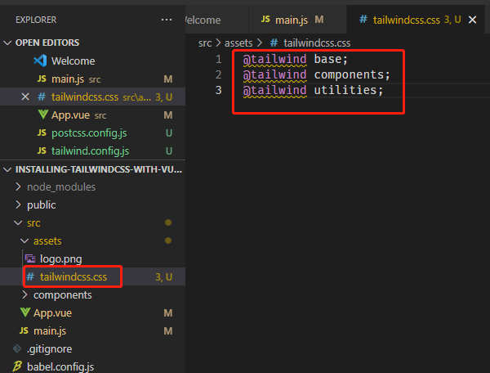Click JS icon of main.js in Open Editors
Viewport: 490px width, 373px height.
(x=42, y=79)
